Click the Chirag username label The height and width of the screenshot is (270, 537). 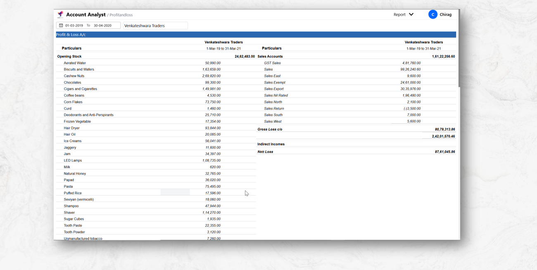[x=445, y=14]
